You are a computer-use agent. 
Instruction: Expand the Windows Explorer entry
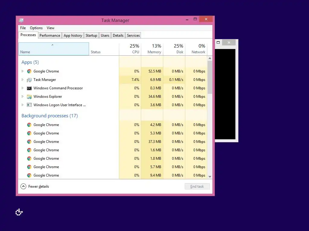[22, 97]
